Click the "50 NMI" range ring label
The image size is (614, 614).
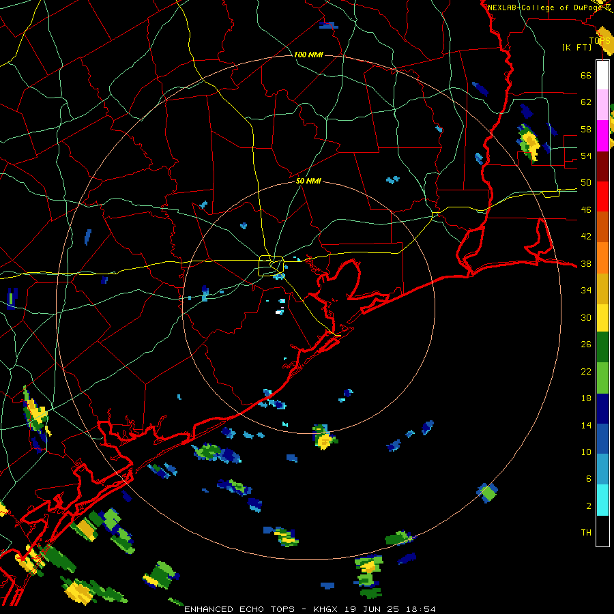tap(308, 181)
